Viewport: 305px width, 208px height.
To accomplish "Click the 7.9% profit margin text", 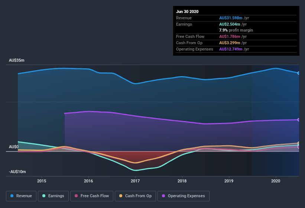I will pos(236,30).
